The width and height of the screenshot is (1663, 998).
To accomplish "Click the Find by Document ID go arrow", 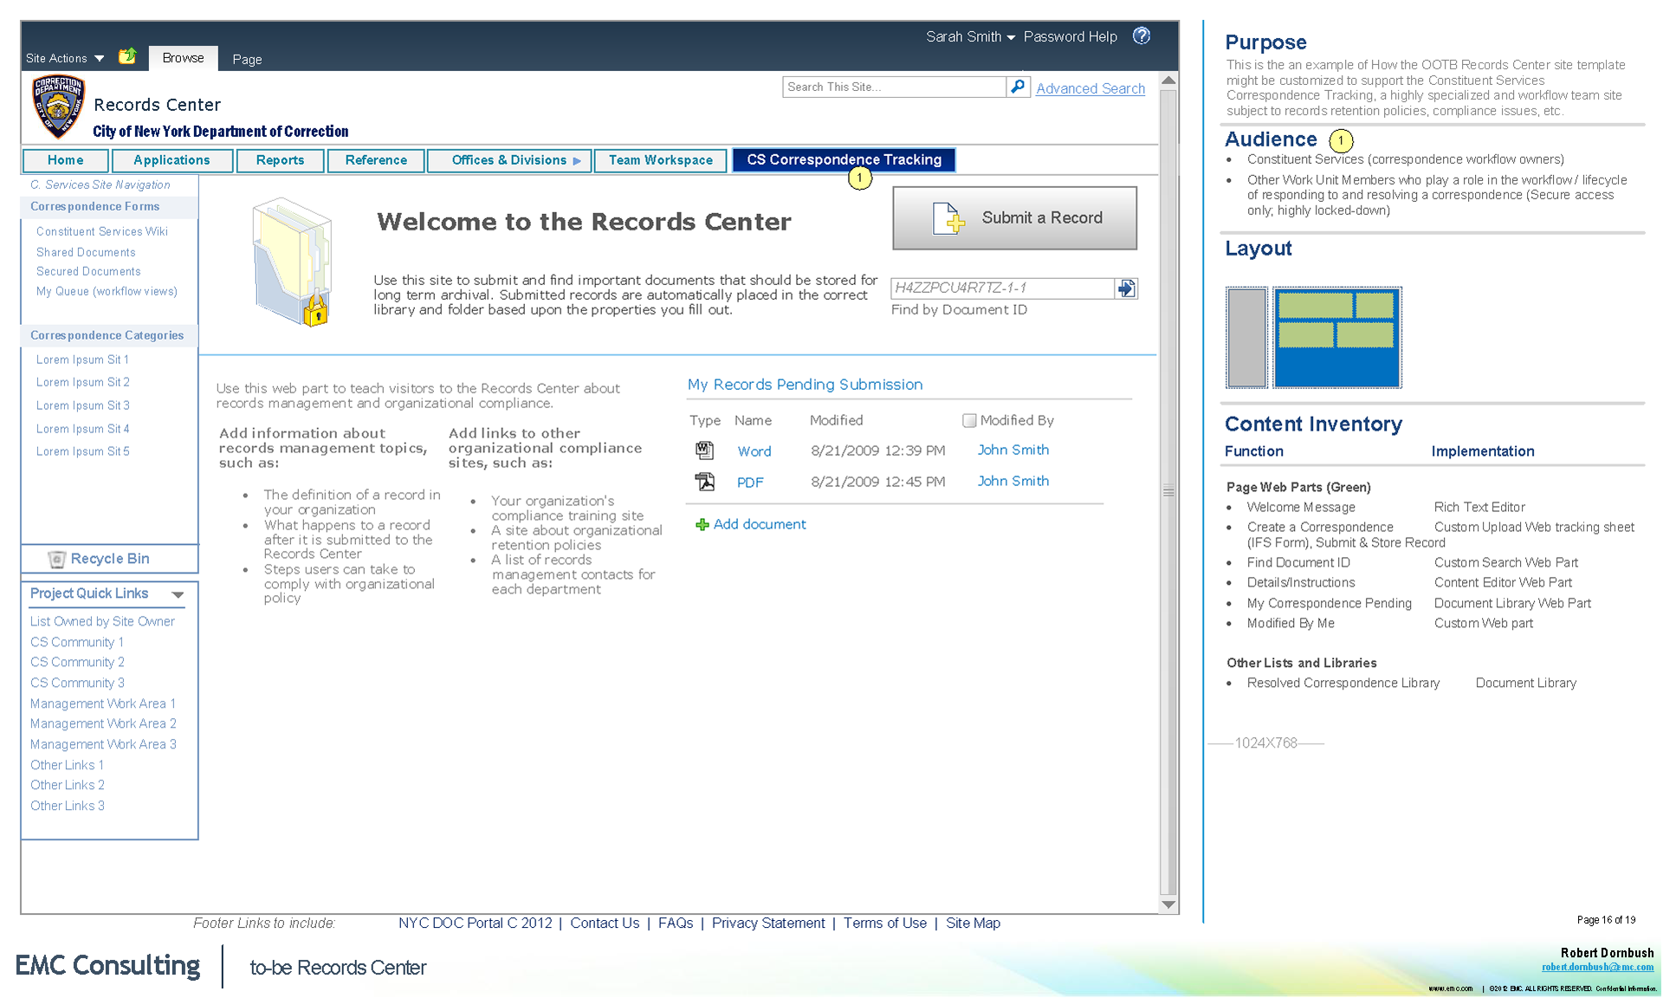I will [1125, 288].
